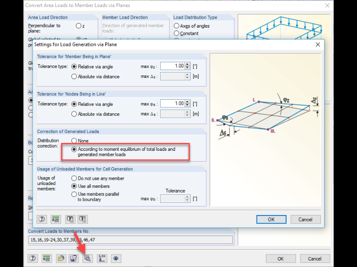Screen dimensions: 357x267
Task: Select 'Absolute via distance' for Member Being in Plane
Action: [74, 76]
